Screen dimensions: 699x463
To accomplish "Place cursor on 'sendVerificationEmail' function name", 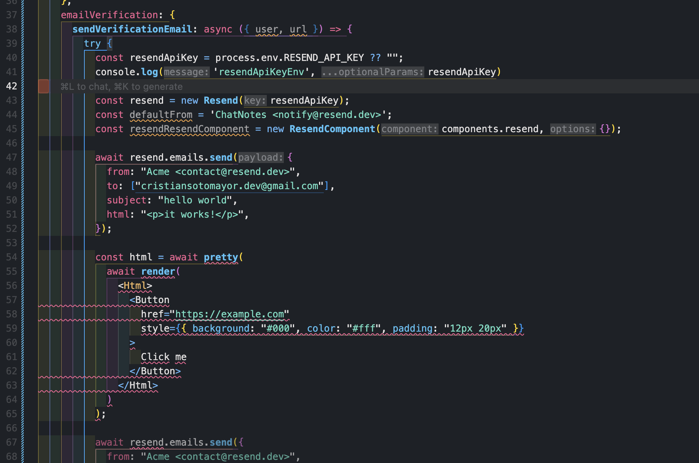I will pos(132,29).
